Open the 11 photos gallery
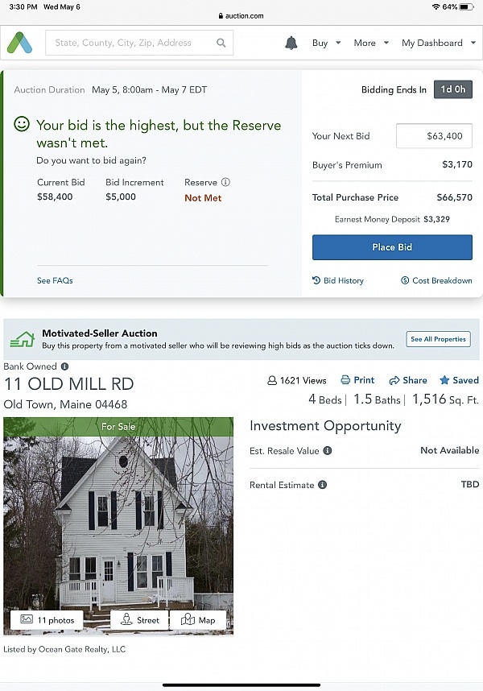 click(47, 620)
